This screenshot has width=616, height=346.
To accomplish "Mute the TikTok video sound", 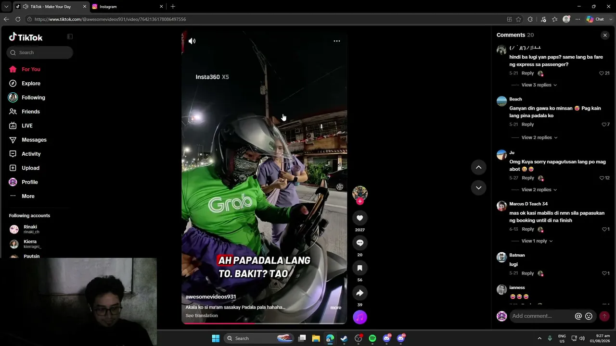I will point(192,41).
